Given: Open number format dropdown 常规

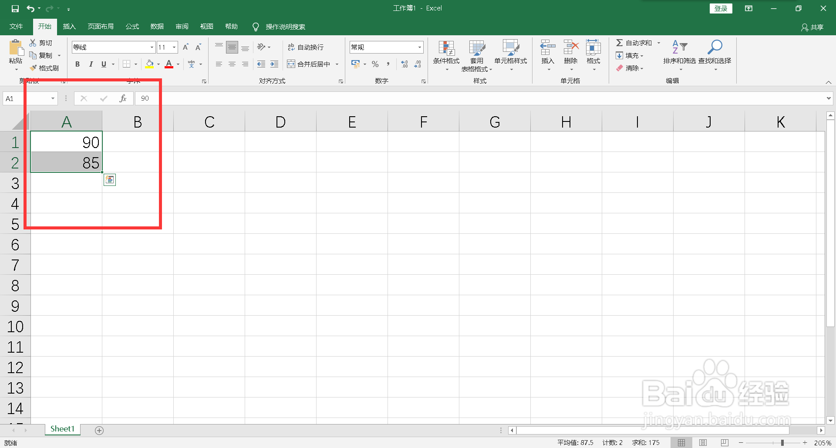Looking at the screenshot, I should coord(419,47).
